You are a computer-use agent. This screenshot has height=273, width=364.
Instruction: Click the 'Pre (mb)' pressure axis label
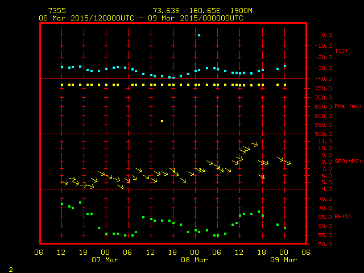348,106
